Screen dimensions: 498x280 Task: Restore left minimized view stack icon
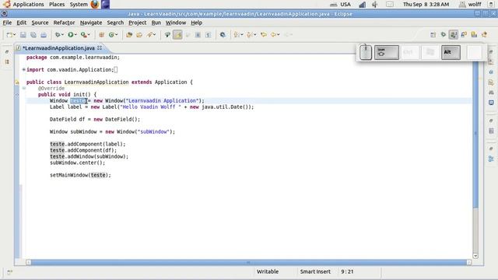7,52
